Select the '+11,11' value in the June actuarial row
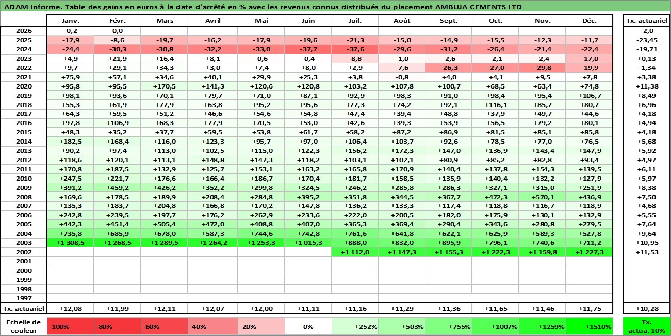This screenshot has height=336, width=671. tap(308, 308)
